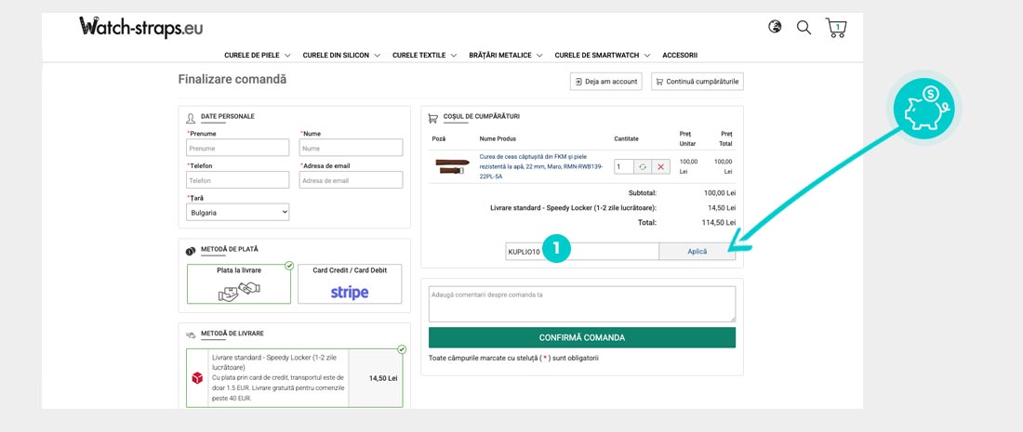Open Brățări metalice menu item
Image resolution: width=1023 pixels, height=432 pixels.
tap(506, 56)
